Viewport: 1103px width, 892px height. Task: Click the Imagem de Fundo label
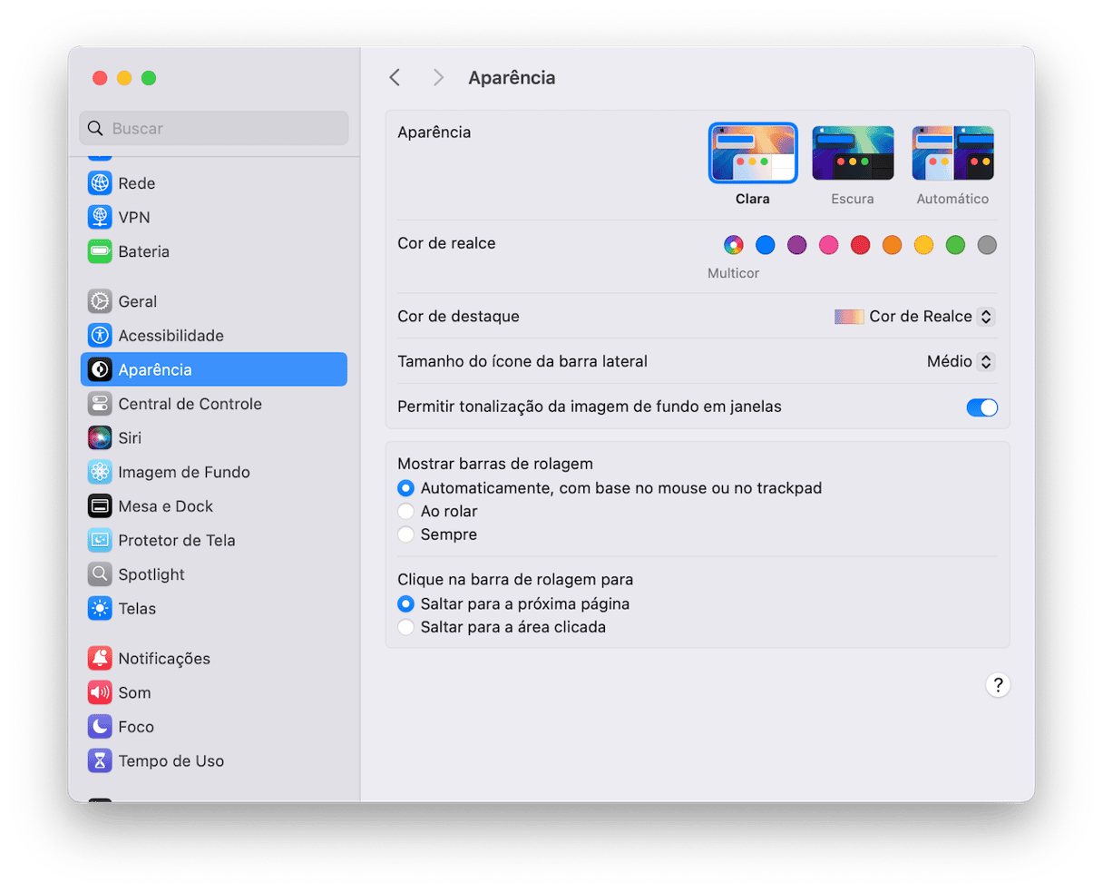pyautogui.click(x=184, y=472)
